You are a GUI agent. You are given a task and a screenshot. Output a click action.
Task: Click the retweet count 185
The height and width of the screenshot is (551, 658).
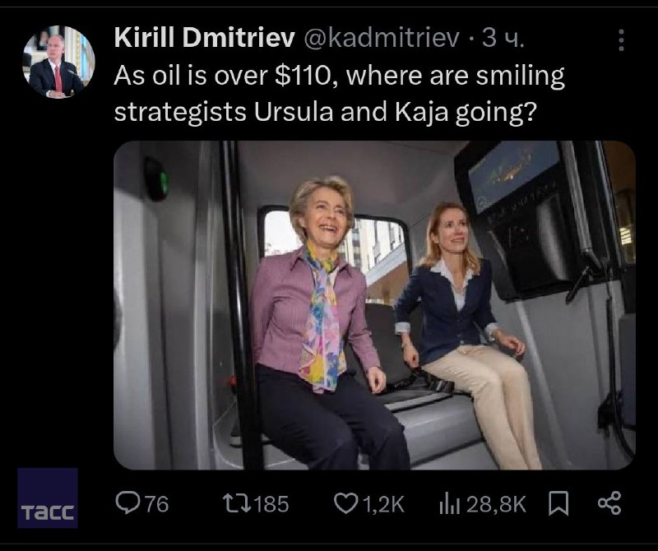pyautogui.click(x=271, y=504)
